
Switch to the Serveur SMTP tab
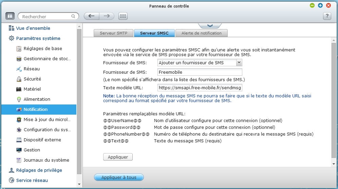pos(113,33)
